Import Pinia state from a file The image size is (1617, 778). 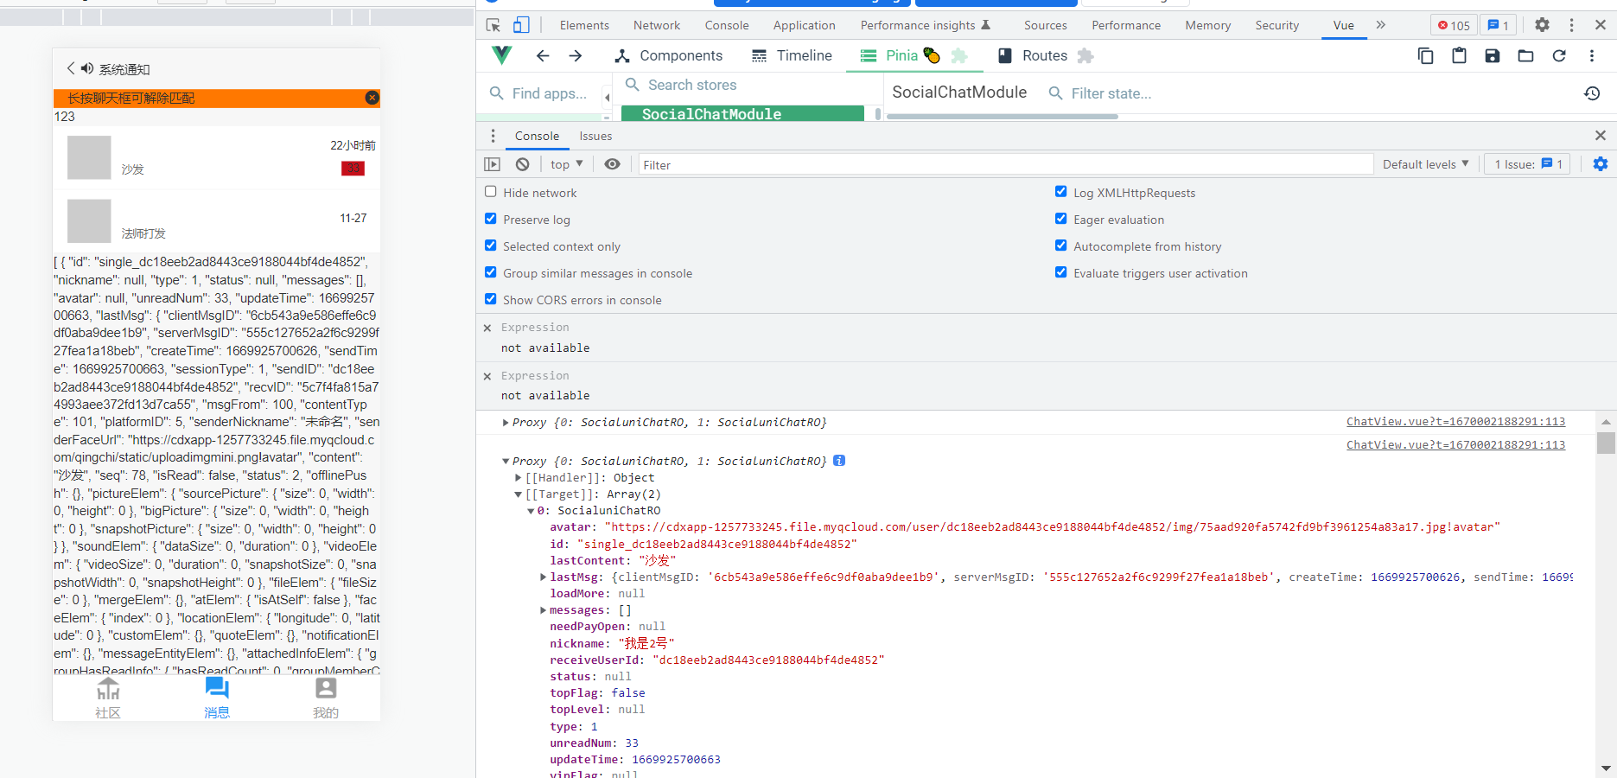pyautogui.click(x=1525, y=54)
